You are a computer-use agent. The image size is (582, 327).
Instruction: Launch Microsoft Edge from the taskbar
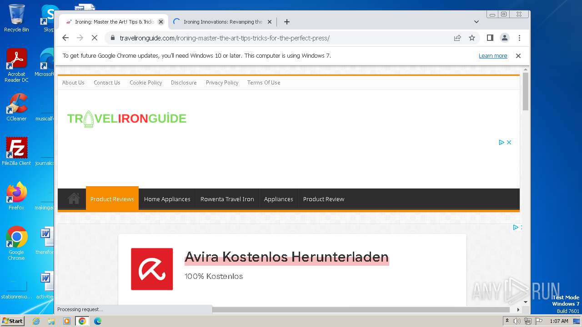[x=98, y=321]
